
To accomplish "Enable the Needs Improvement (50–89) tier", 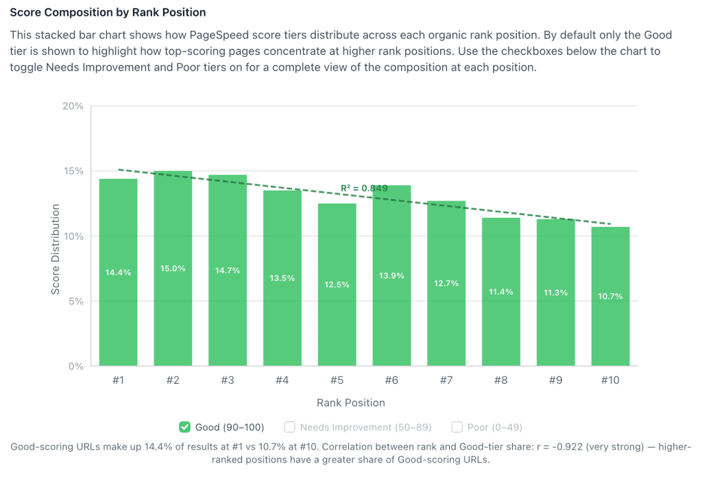I will click(x=289, y=426).
